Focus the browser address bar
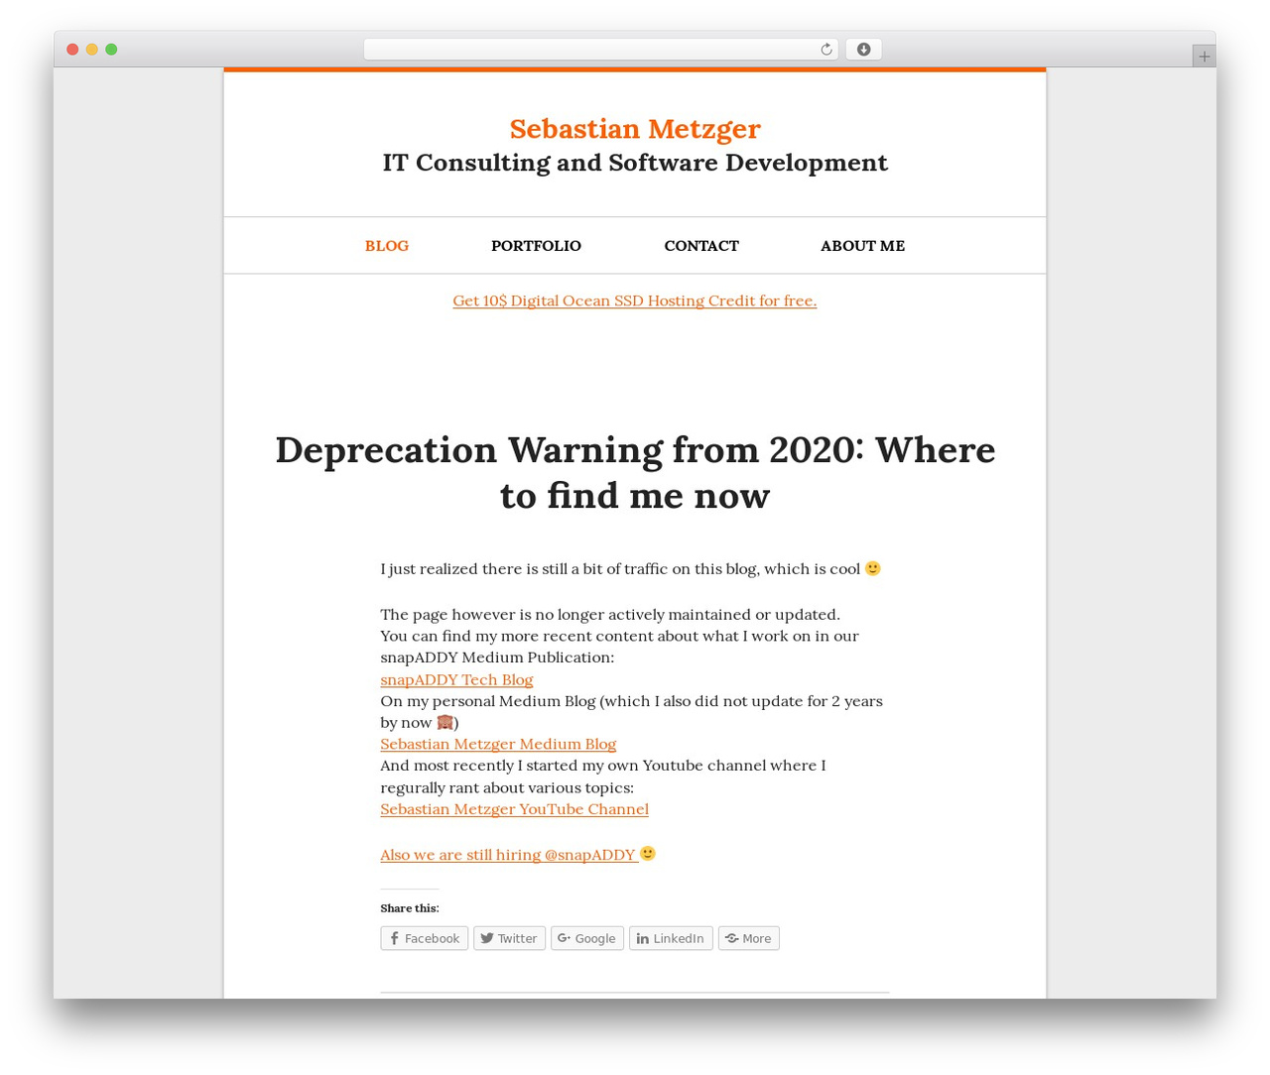Viewport: 1270px width, 1075px height. click(601, 50)
